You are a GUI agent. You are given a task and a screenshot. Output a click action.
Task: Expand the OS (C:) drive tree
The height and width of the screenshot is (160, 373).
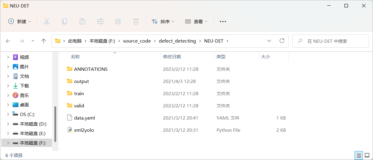point(8,114)
